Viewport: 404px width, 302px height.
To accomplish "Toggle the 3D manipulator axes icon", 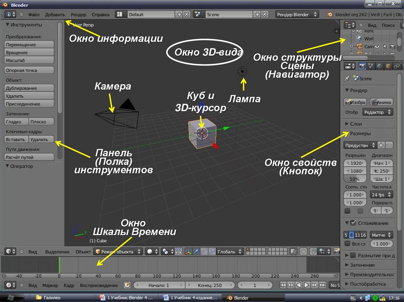I will (188, 252).
